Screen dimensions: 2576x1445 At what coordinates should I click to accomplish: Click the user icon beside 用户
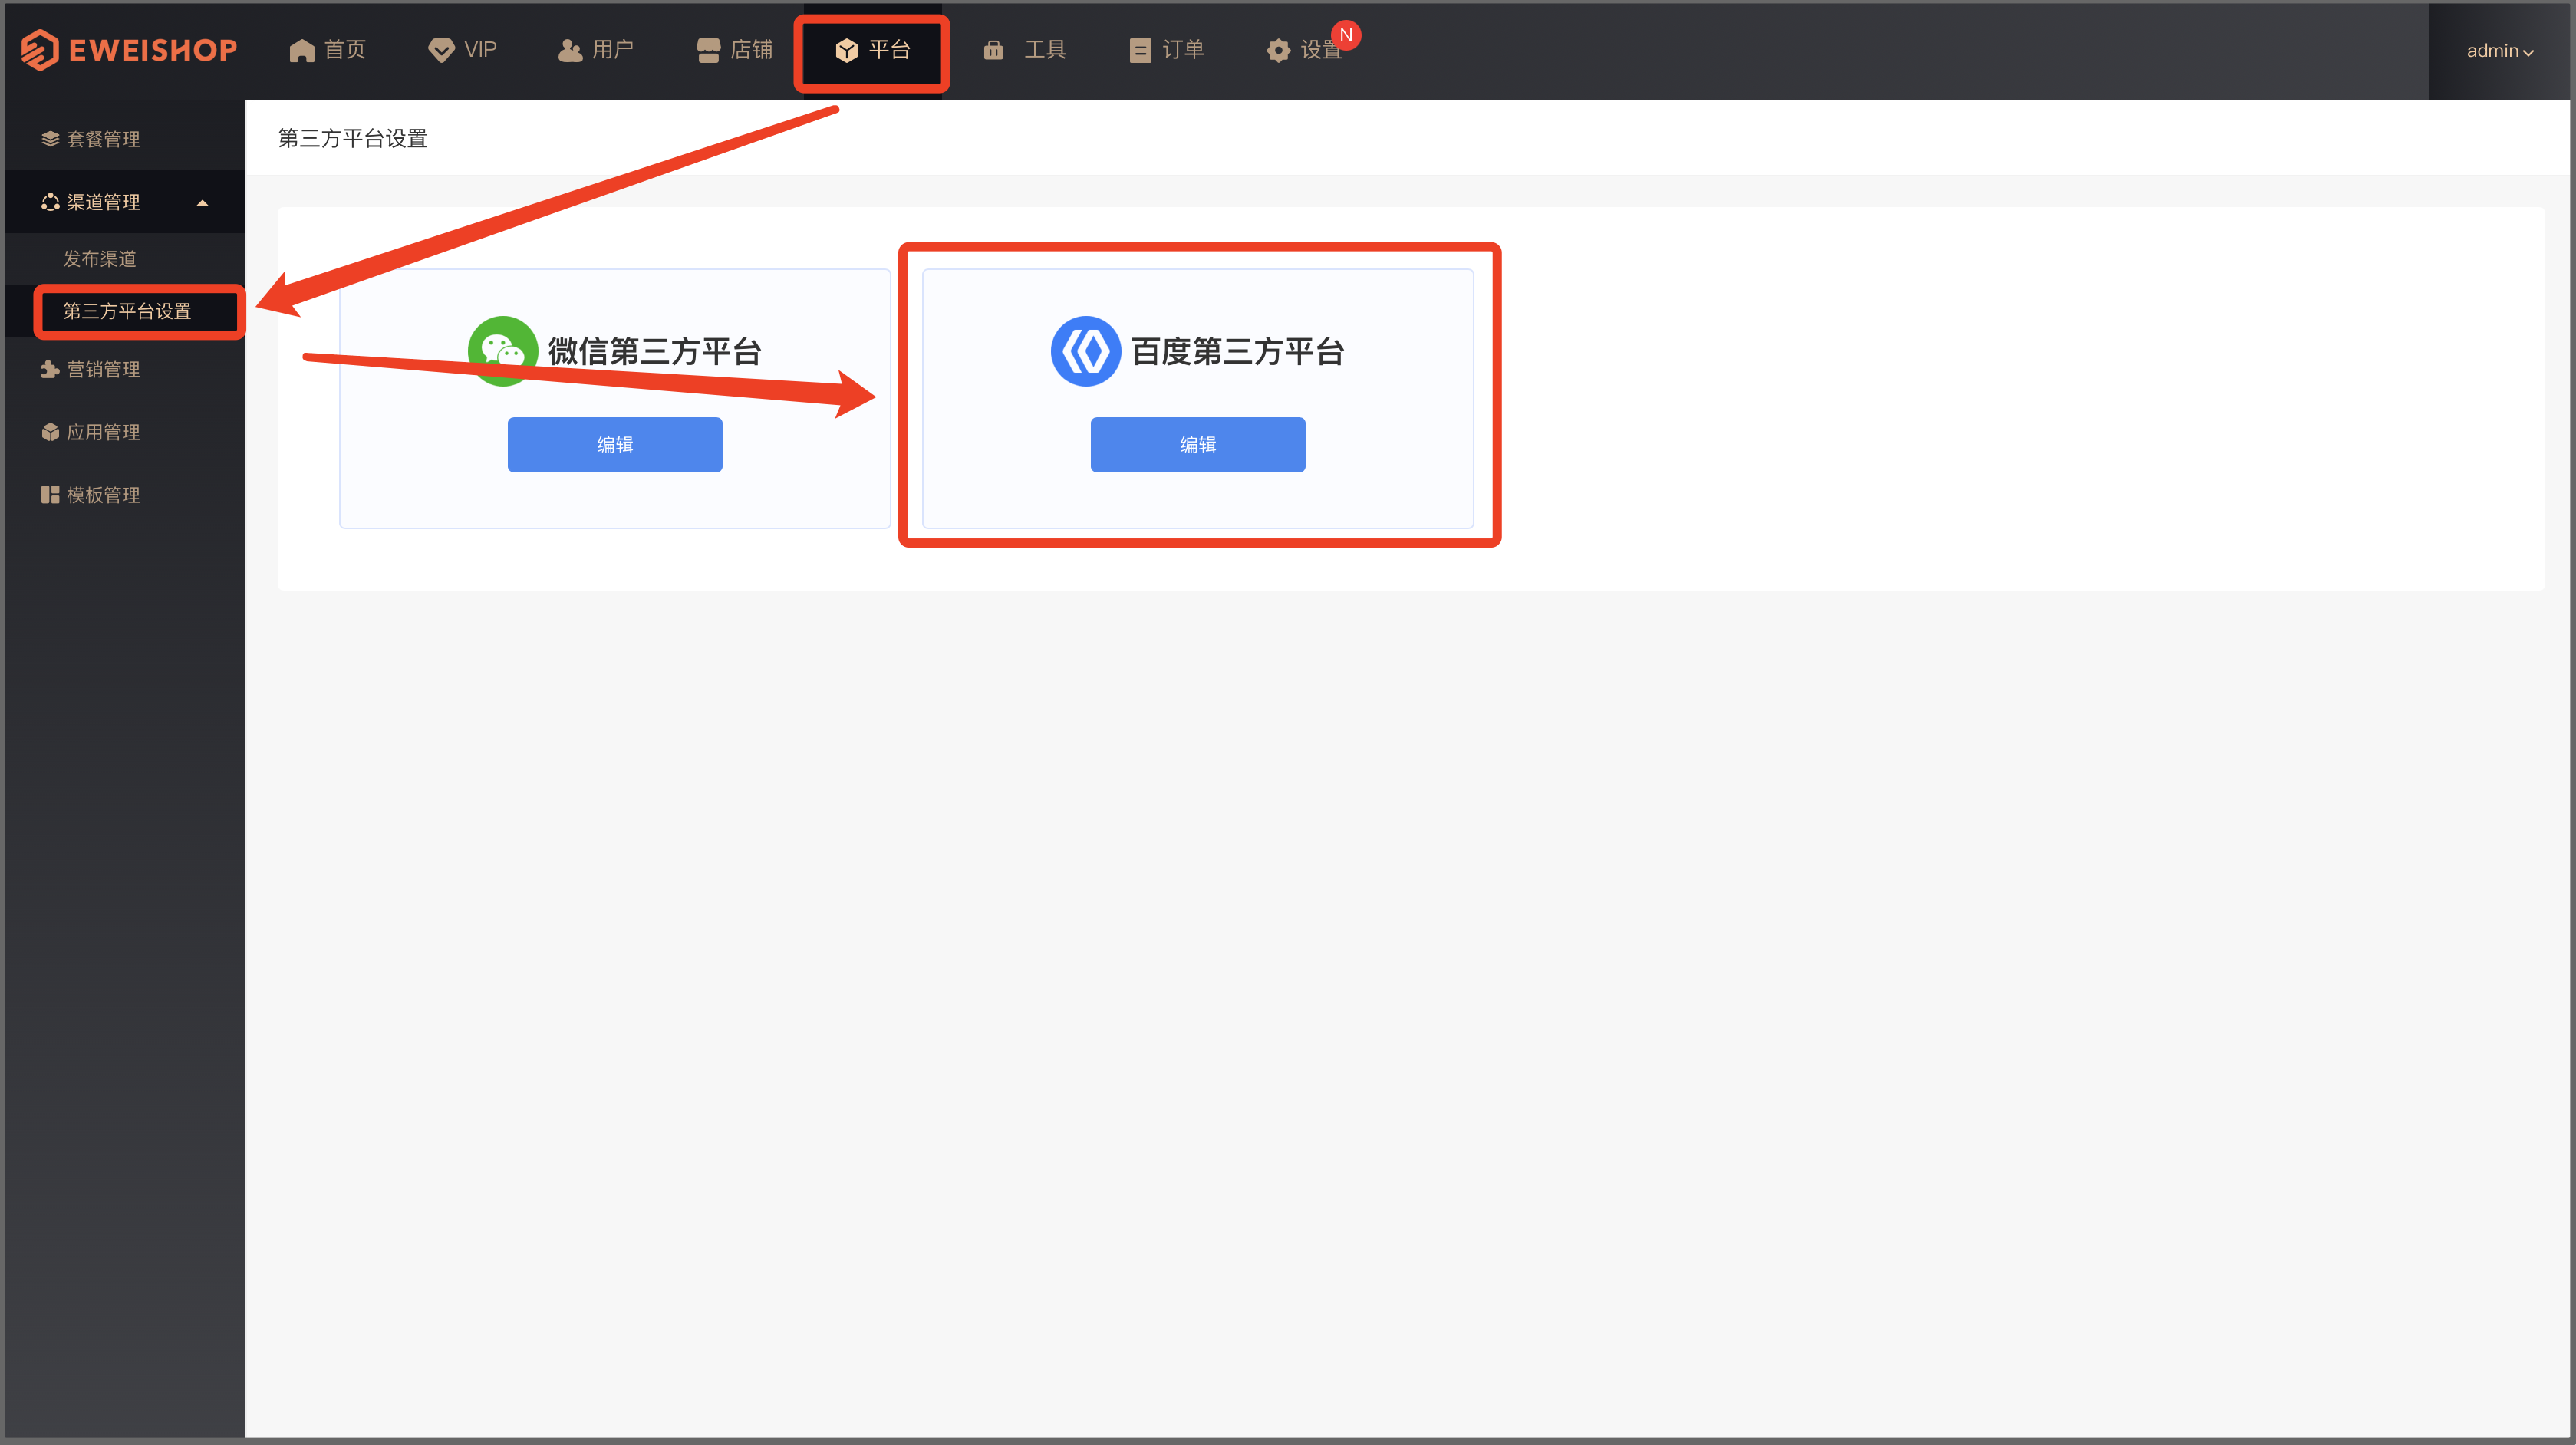coord(570,50)
